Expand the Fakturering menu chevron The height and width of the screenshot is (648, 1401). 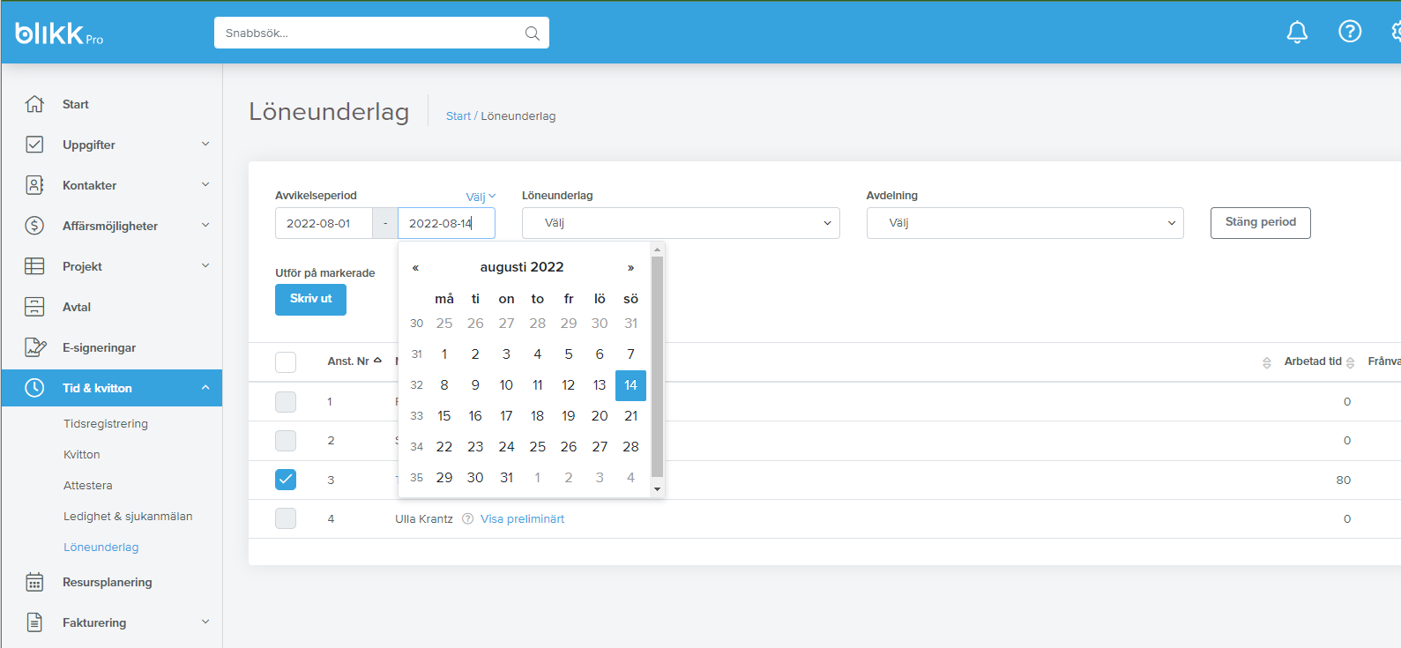[x=205, y=622]
